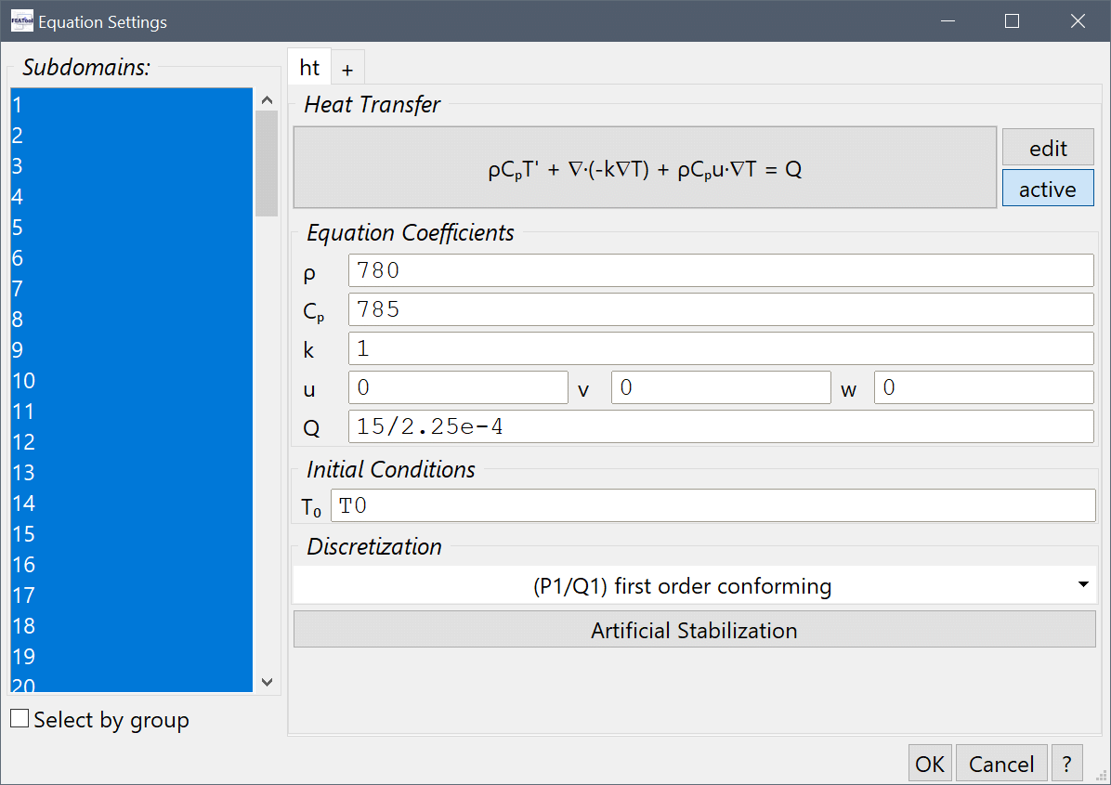Click the edit equation button

(1047, 148)
